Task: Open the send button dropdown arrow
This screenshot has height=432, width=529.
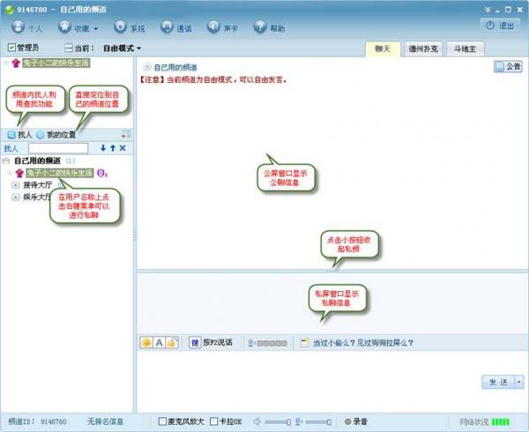Action: point(519,382)
